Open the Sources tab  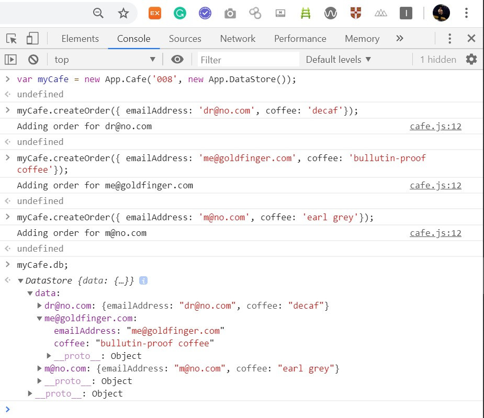point(185,39)
